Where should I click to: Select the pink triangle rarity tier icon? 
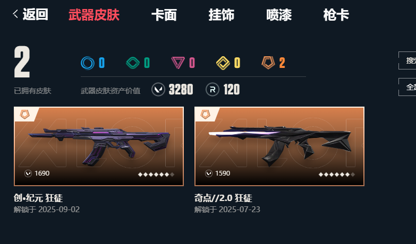[178, 63]
